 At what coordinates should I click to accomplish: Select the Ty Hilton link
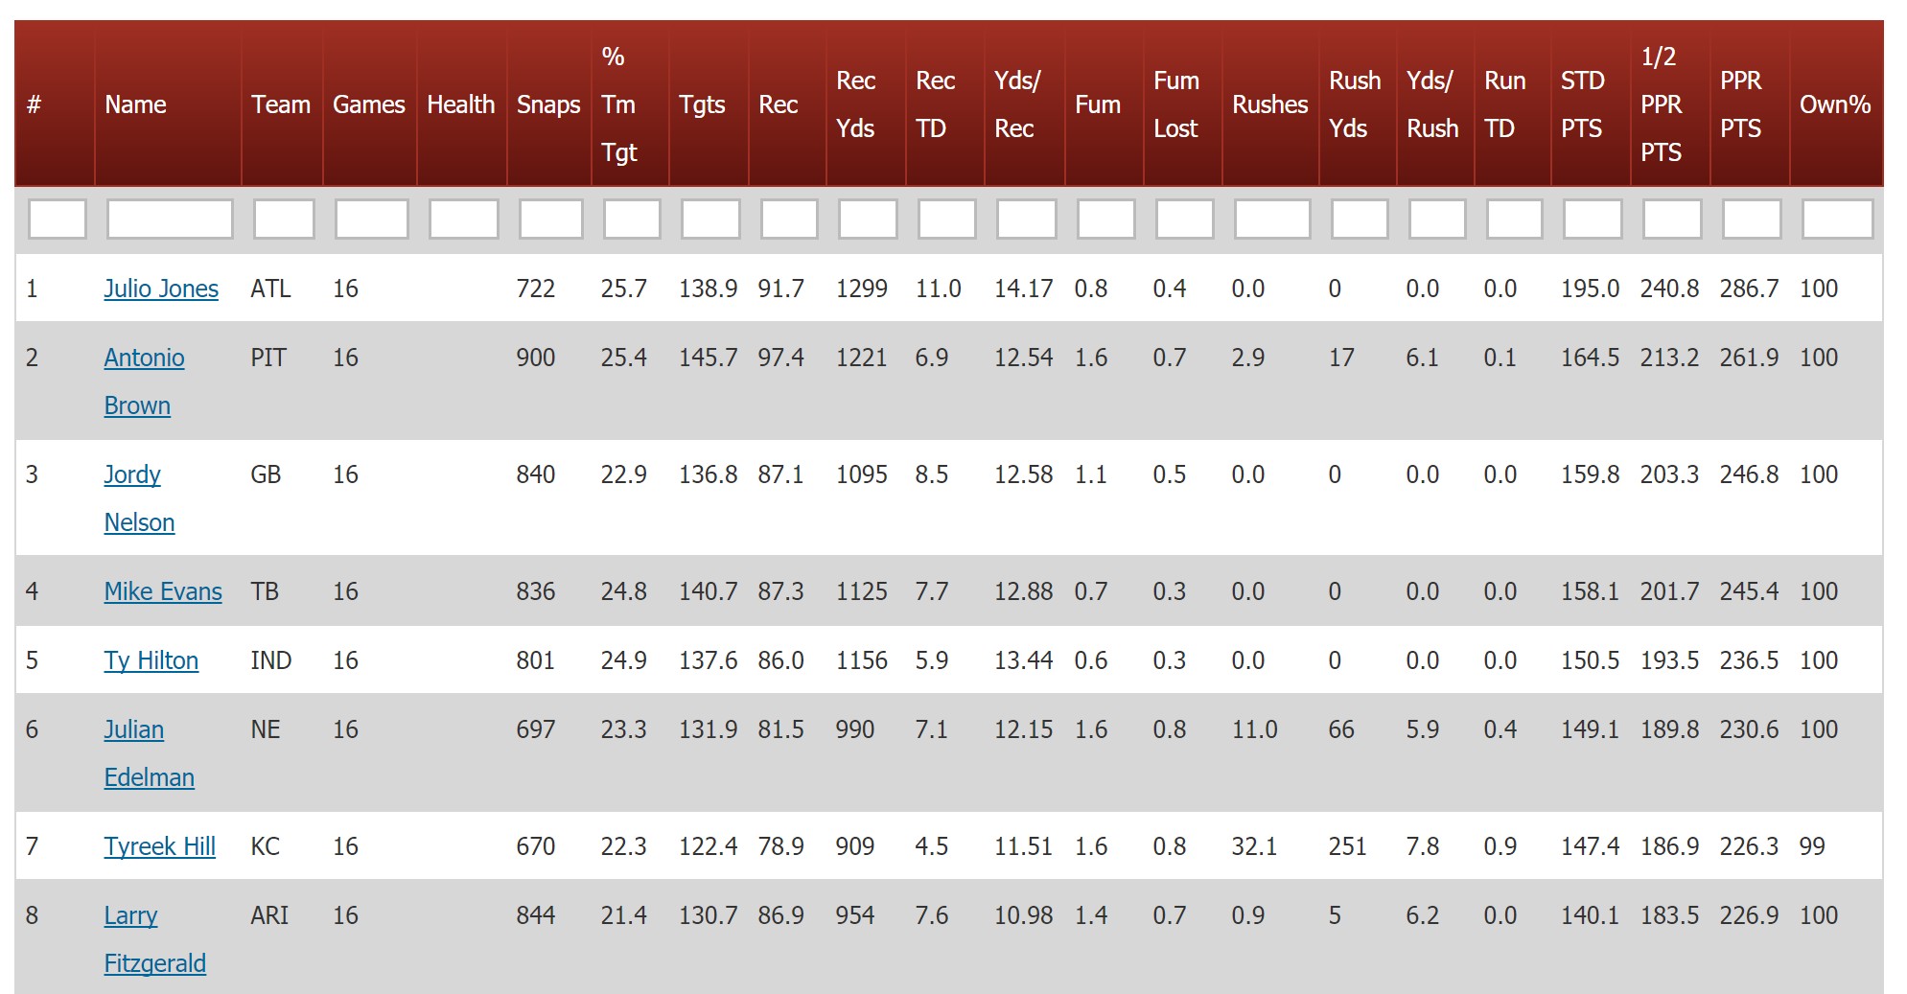151,660
